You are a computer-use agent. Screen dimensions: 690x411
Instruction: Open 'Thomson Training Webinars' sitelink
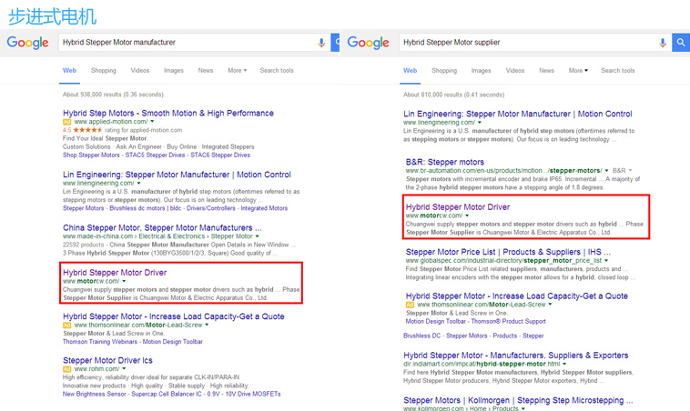(100, 342)
